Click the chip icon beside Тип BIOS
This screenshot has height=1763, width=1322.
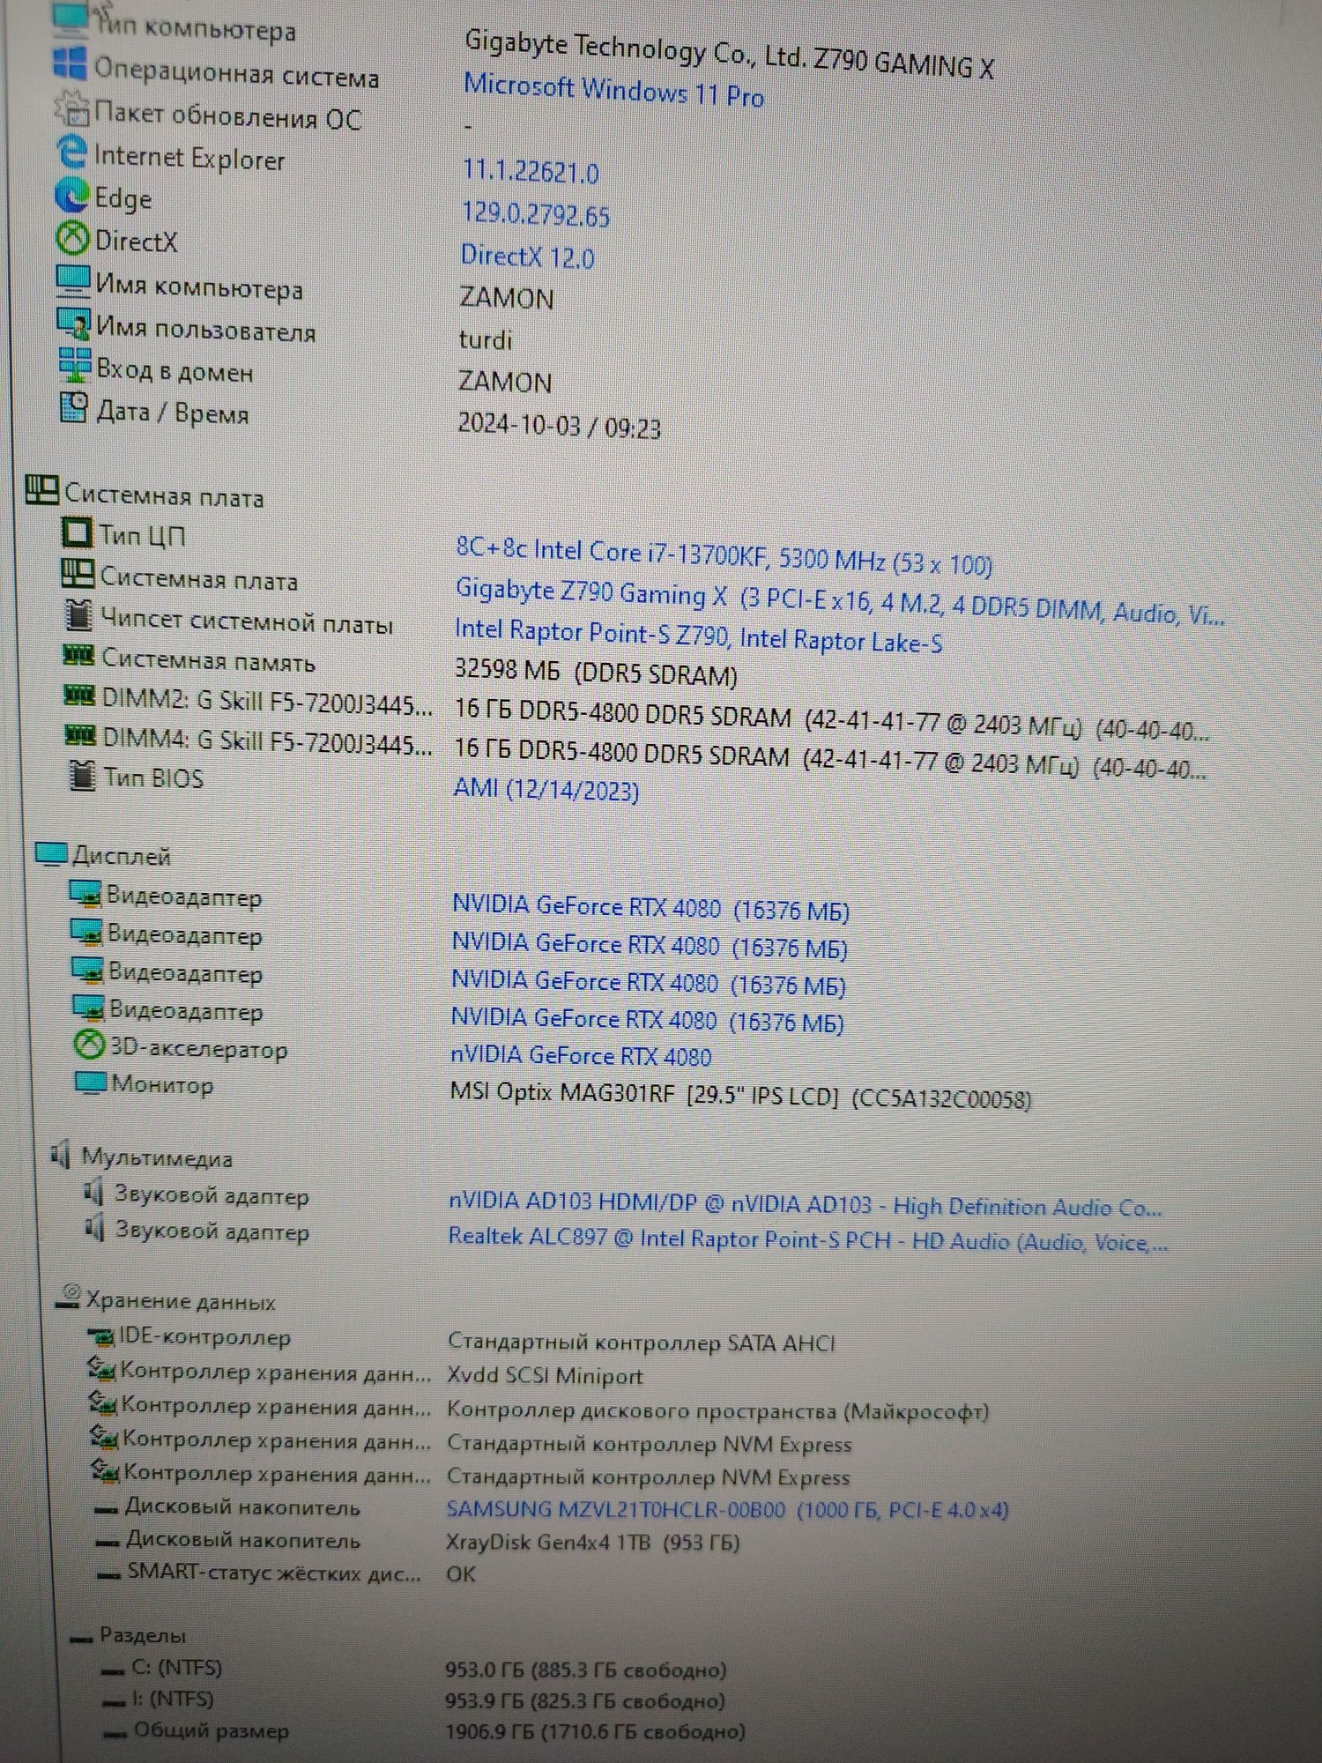(82, 776)
